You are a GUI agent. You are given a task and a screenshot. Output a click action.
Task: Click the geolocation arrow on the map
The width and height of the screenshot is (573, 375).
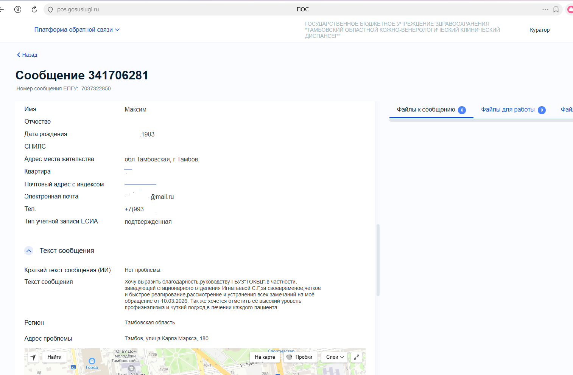pyautogui.click(x=33, y=357)
